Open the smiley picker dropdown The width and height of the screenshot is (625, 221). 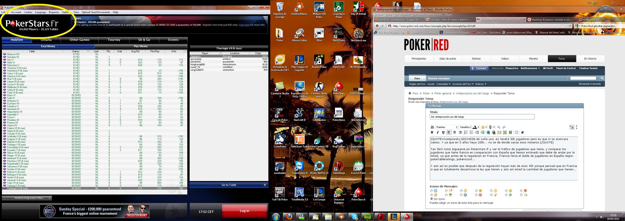[x=486, y=127]
